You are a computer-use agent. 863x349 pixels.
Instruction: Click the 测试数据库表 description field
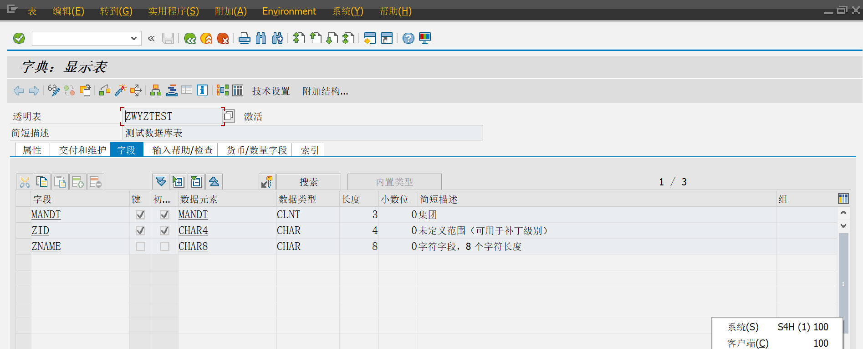tap(303, 133)
